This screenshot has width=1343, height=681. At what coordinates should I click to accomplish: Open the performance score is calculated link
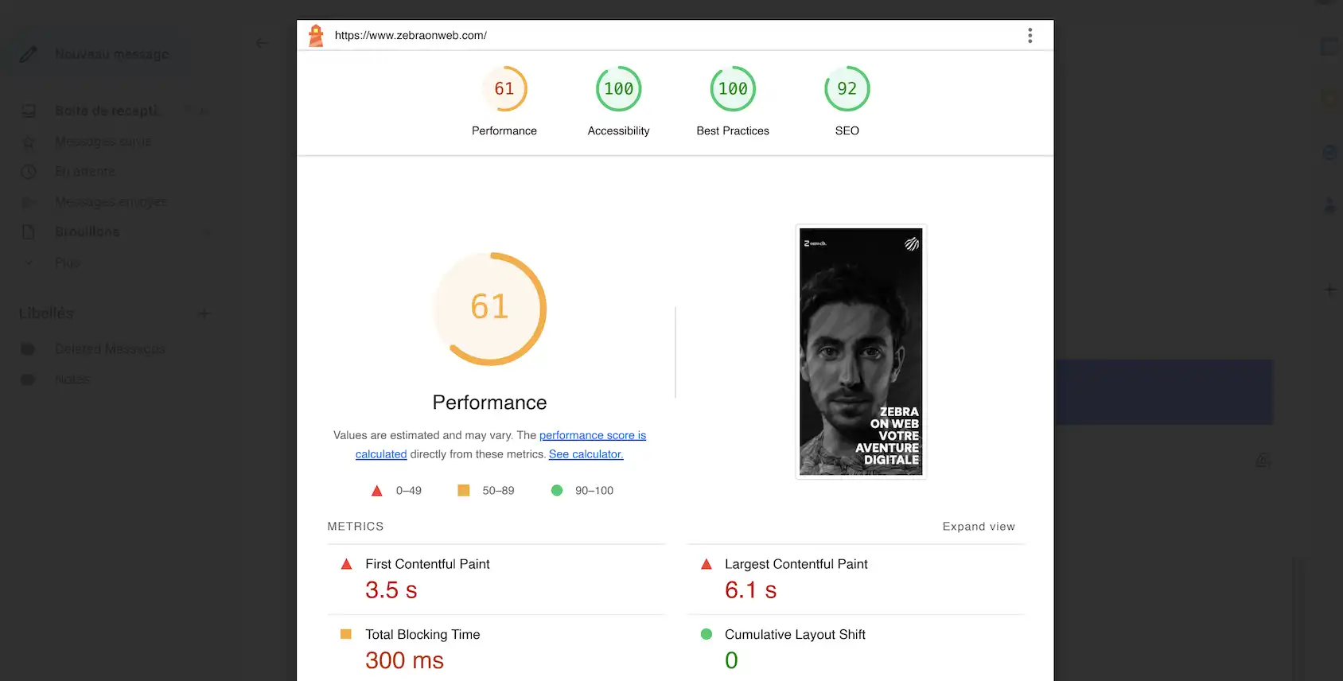(501, 445)
